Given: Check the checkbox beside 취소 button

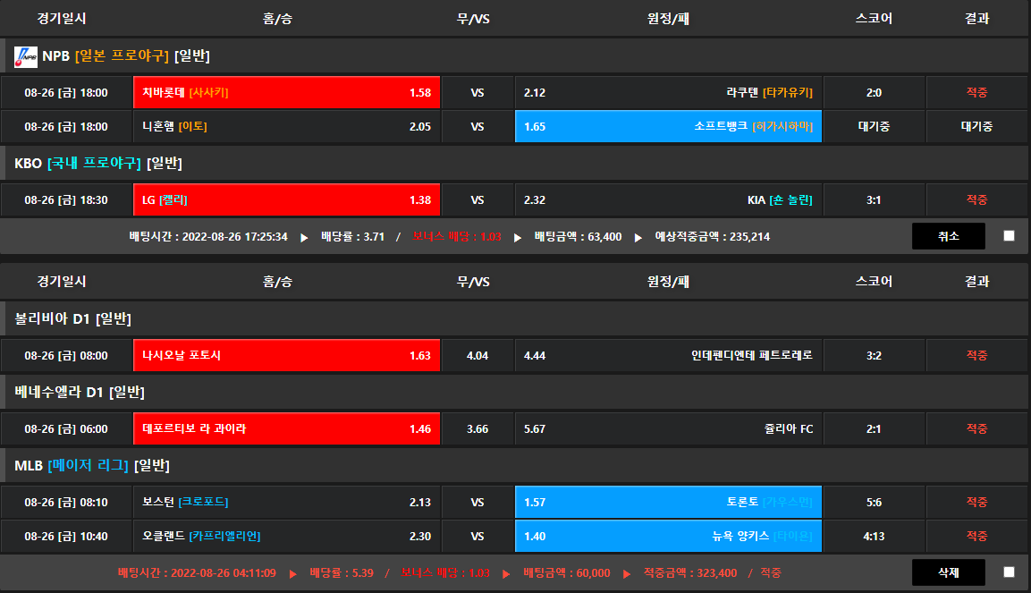Looking at the screenshot, I should 1009,236.
